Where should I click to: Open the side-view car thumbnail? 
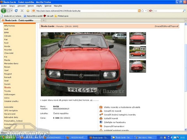click(x=138, y=52)
